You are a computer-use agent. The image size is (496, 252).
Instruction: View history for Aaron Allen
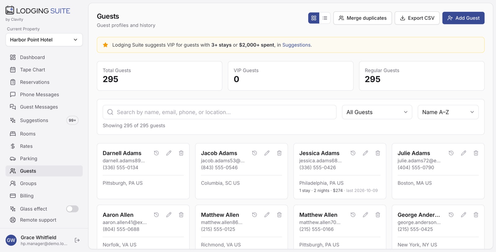coord(156,215)
